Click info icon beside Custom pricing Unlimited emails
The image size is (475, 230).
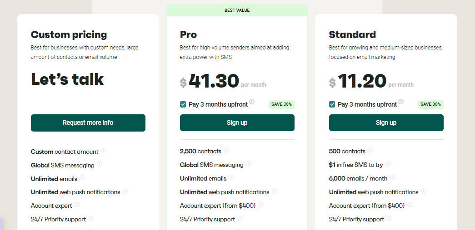coord(82,177)
